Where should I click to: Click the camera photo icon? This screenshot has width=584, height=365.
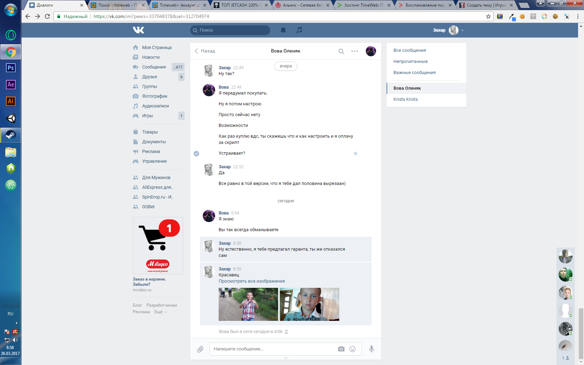tap(341, 349)
